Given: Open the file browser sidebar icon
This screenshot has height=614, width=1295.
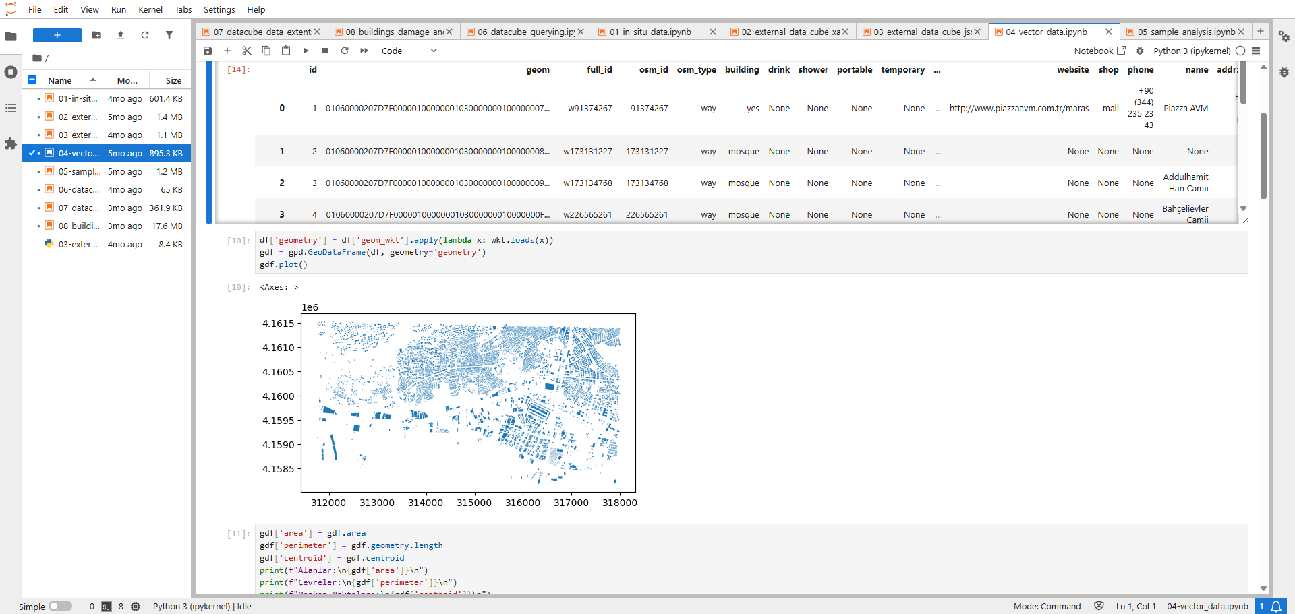Looking at the screenshot, I should point(11,36).
